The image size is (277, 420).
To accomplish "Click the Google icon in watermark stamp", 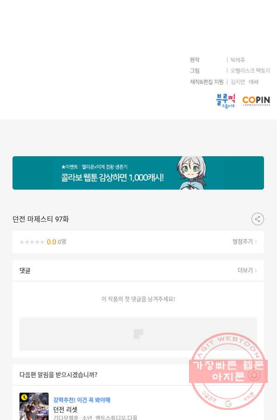I will point(228,403).
